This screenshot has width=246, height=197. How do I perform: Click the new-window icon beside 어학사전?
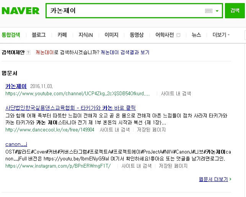pyautogui.click(x=178, y=35)
